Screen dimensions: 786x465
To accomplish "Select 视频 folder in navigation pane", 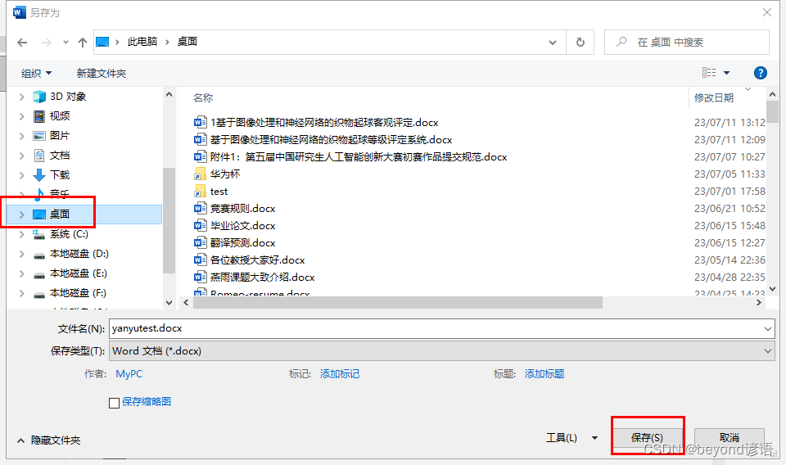I will pyautogui.click(x=60, y=115).
